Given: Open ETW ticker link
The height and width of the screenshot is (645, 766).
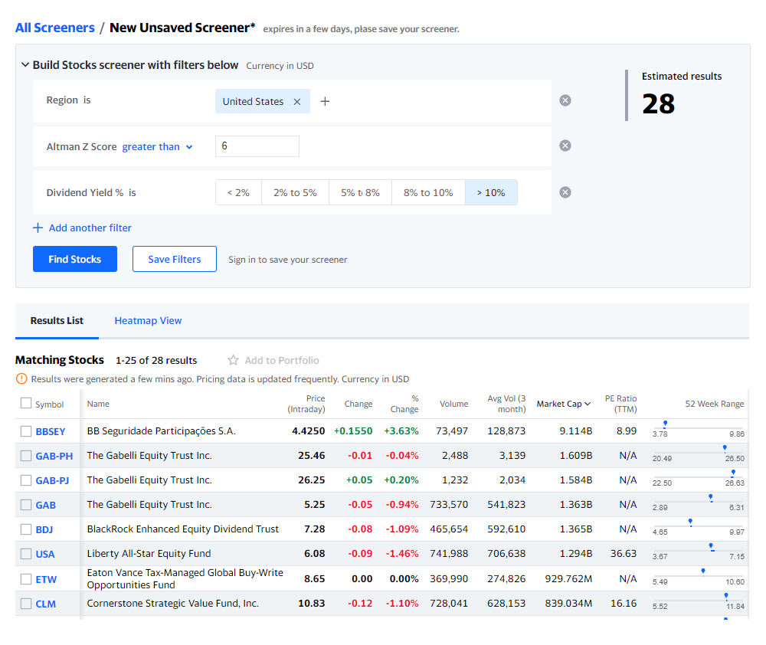Looking at the screenshot, I should 46,579.
